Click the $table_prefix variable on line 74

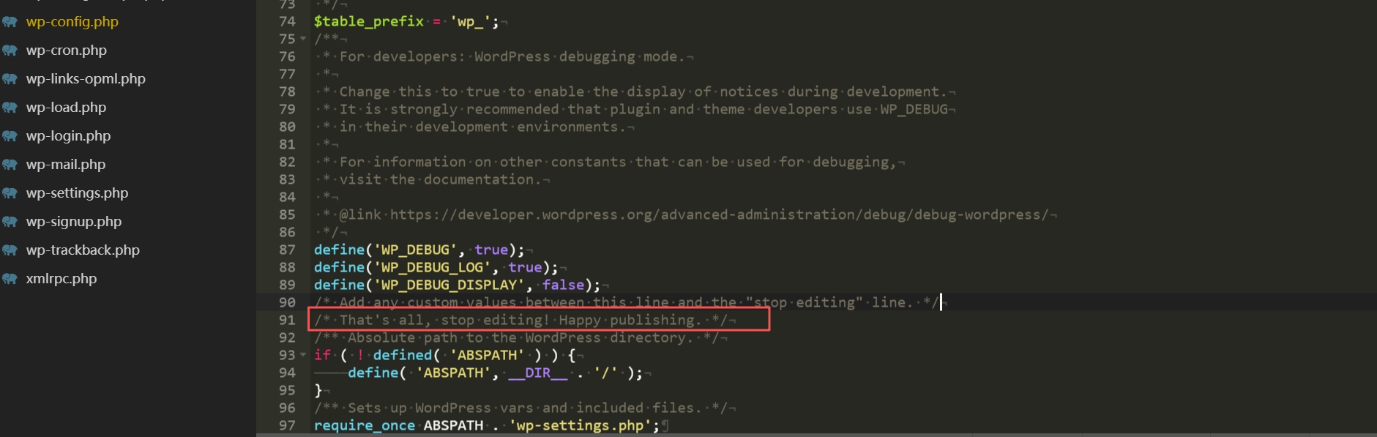368,21
